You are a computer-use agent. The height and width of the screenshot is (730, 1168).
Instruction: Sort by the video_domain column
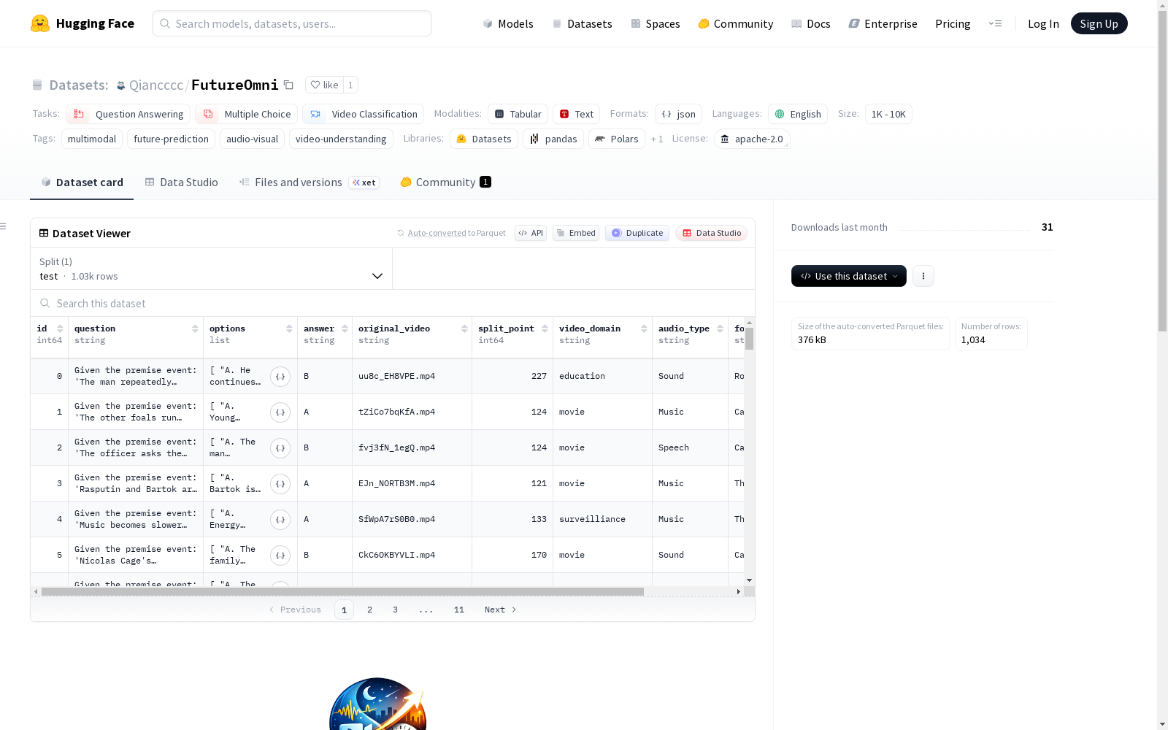pyautogui.click(x=644, y=328)
